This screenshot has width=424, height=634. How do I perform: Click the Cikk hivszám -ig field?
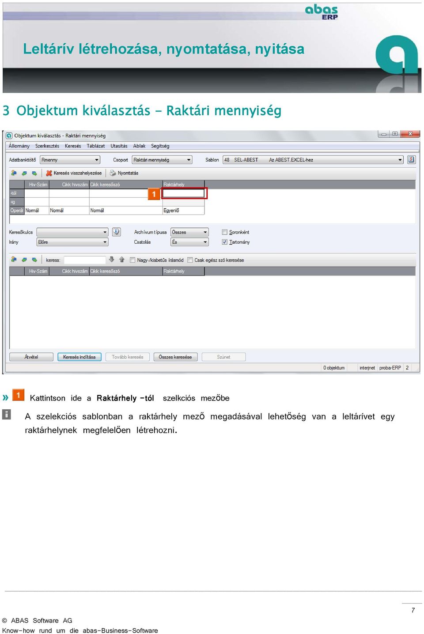tap(69, 202)
